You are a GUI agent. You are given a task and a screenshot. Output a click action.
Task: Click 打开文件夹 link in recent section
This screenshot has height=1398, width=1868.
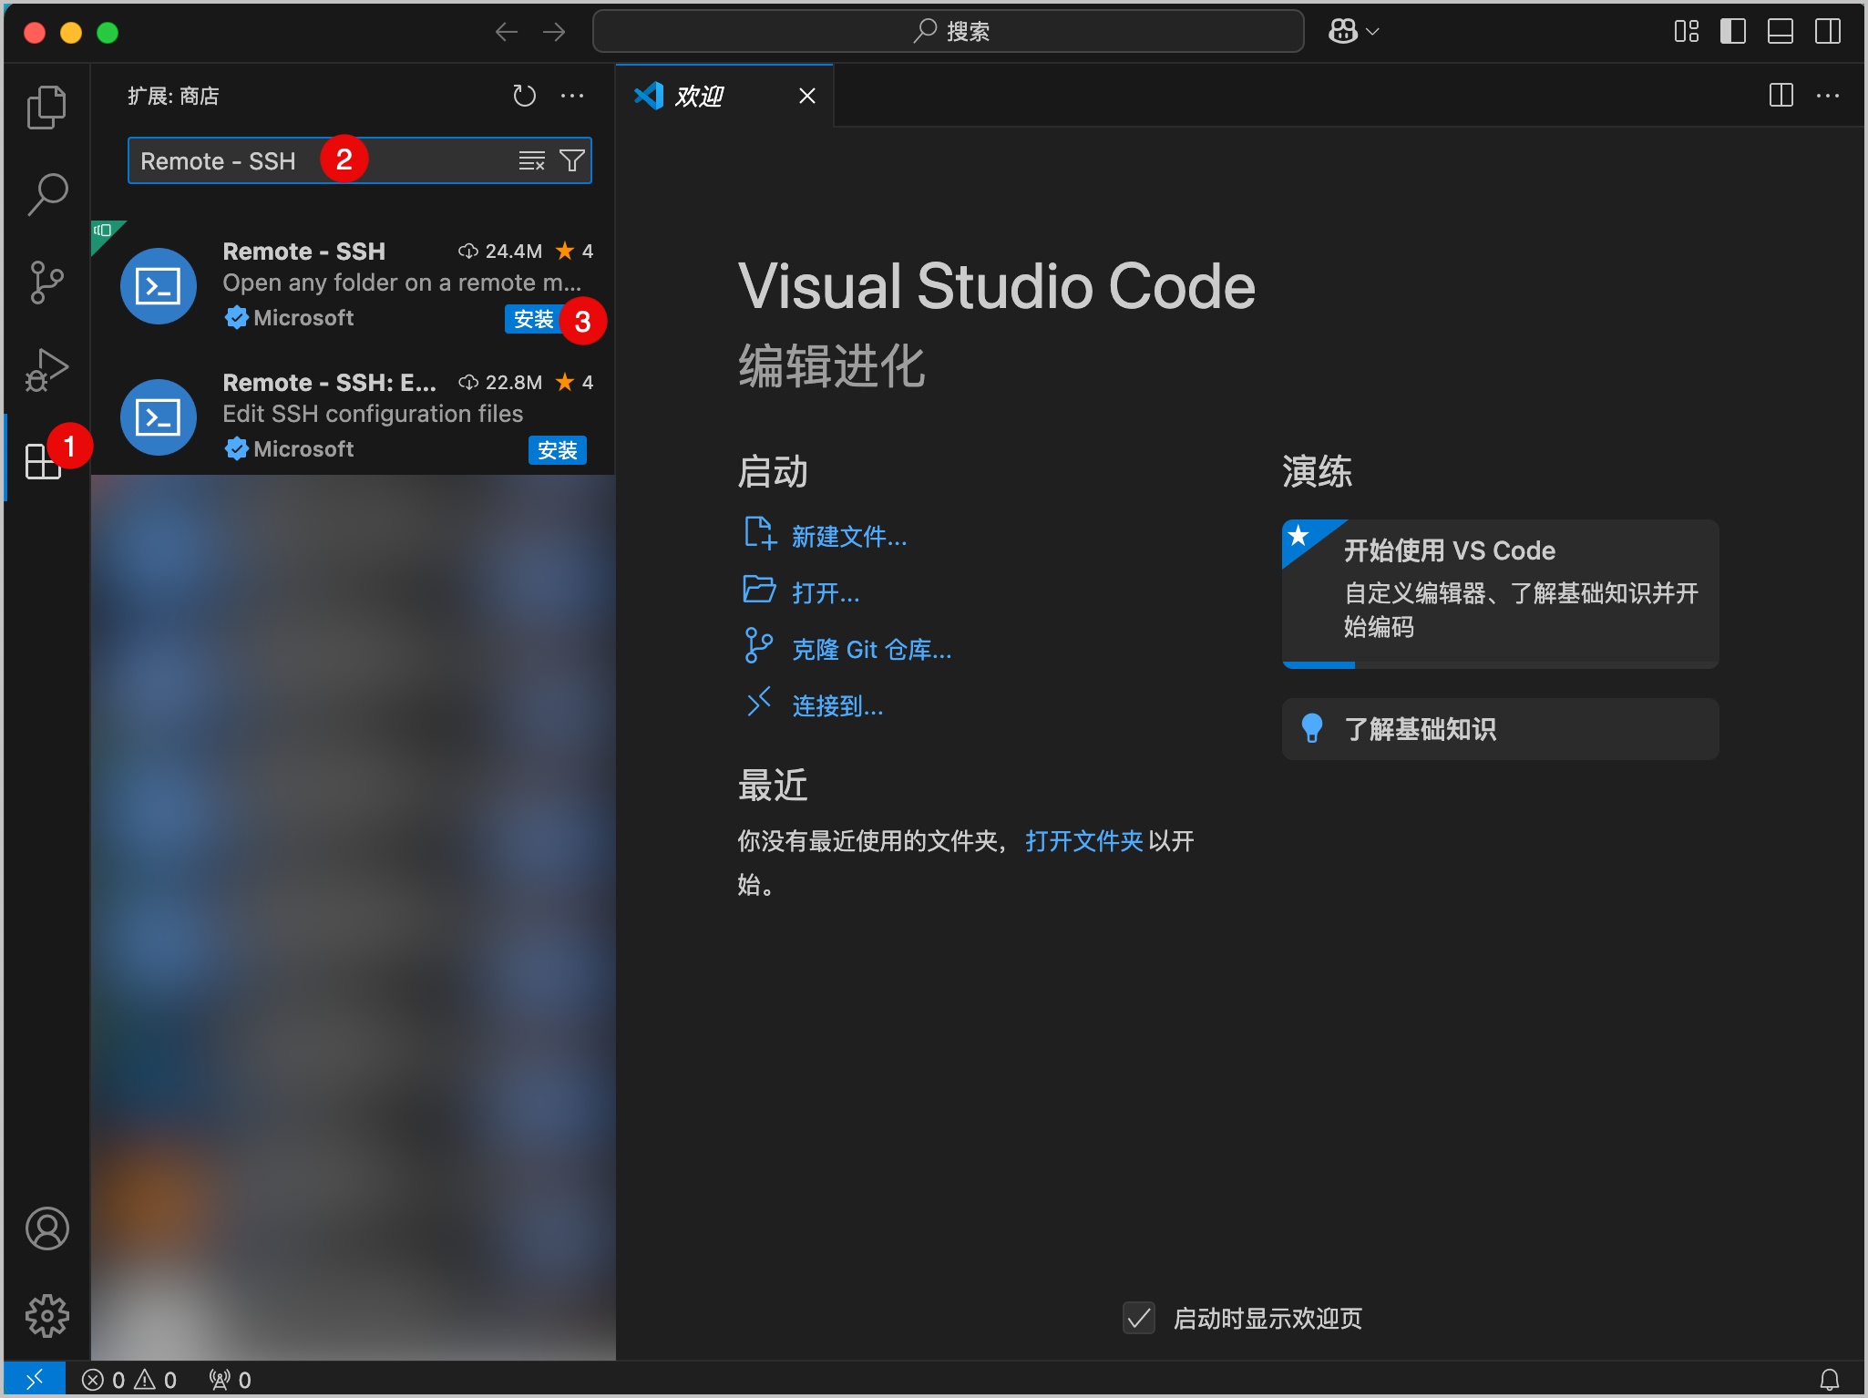click(1083, 841)
